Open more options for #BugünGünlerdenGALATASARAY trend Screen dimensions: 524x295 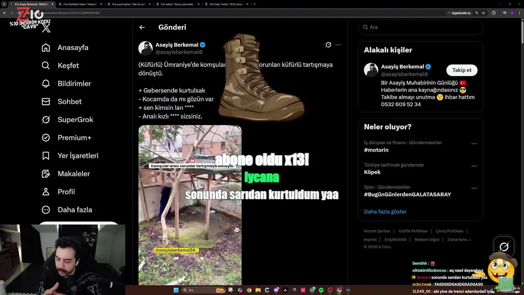pos(474,188)
